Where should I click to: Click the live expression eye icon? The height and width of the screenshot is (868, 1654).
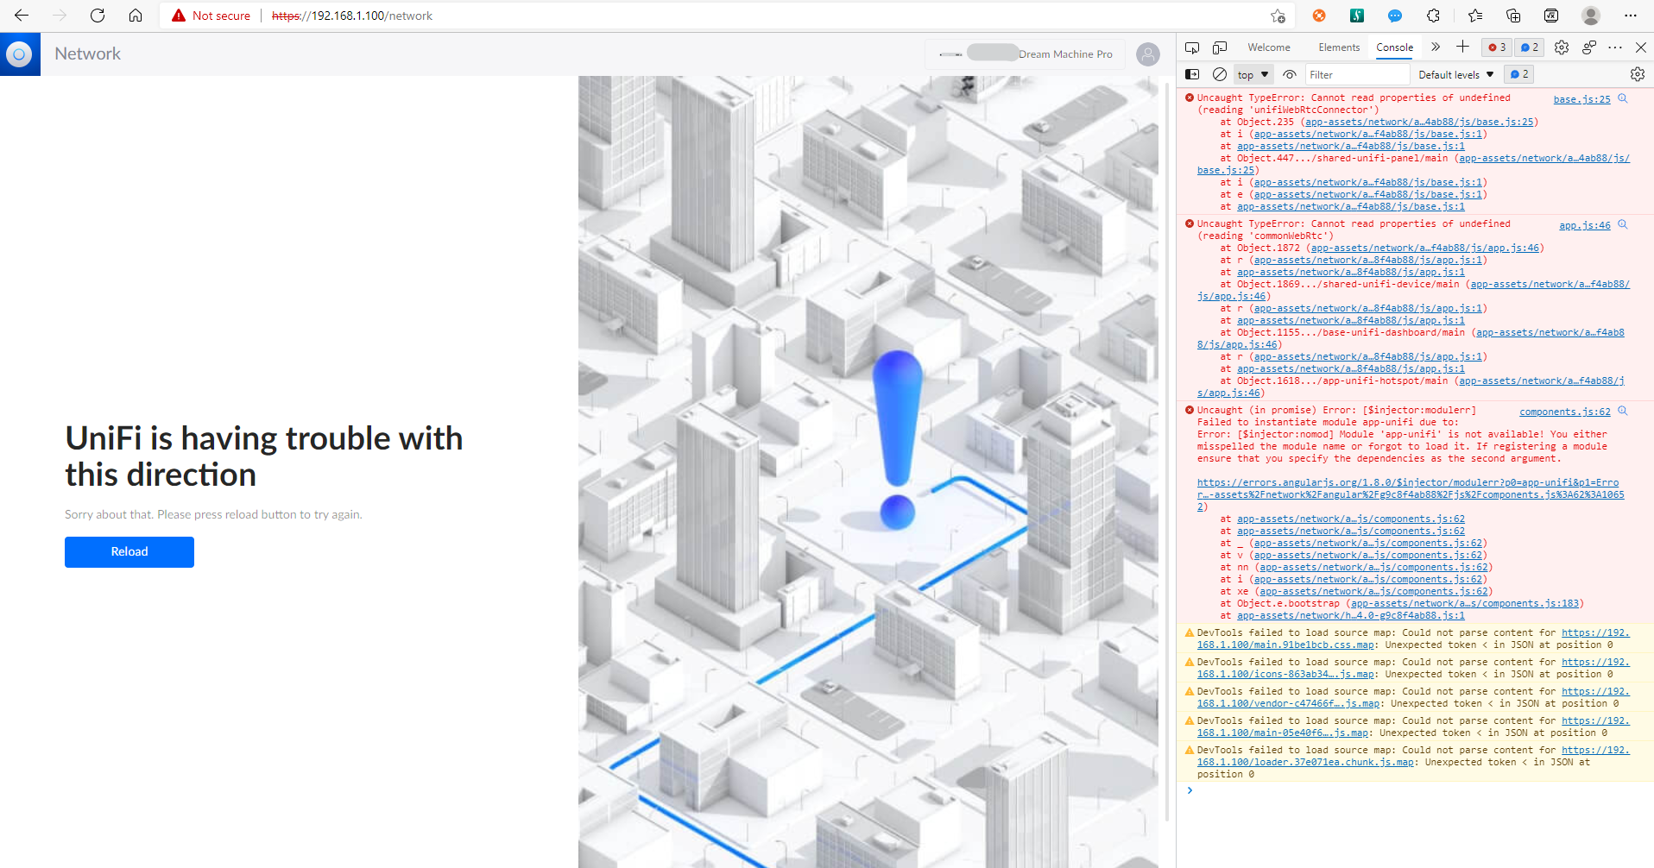[x=1290, y=75]
